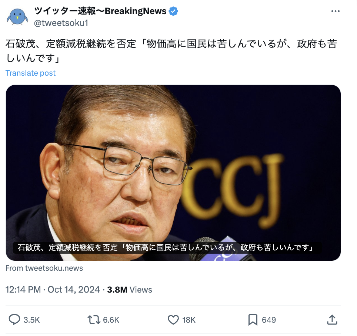Open the news article image card
357x336 pixels.
[x=173, y=173]
